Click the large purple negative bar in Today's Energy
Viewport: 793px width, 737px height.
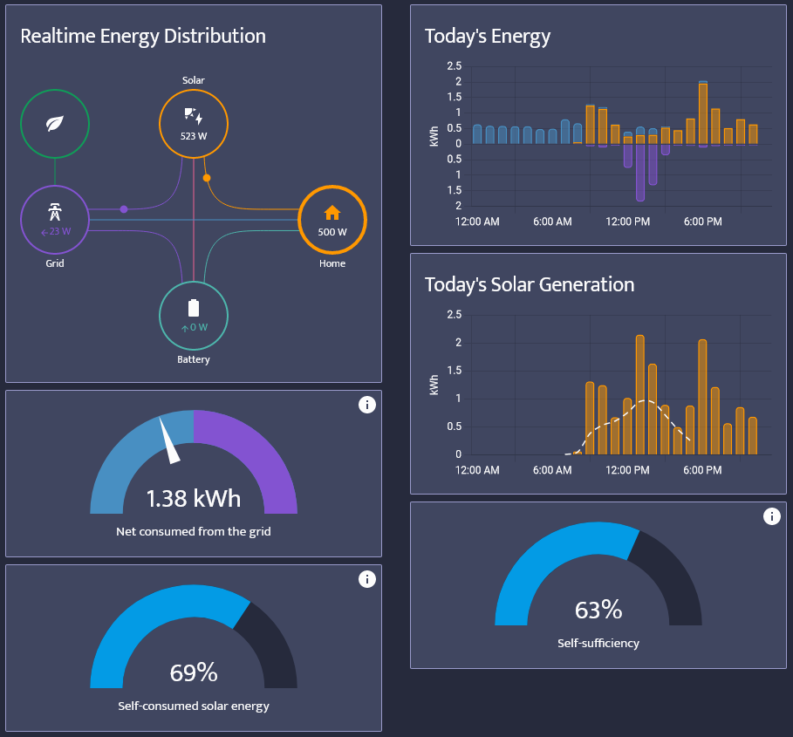(640, 173)
